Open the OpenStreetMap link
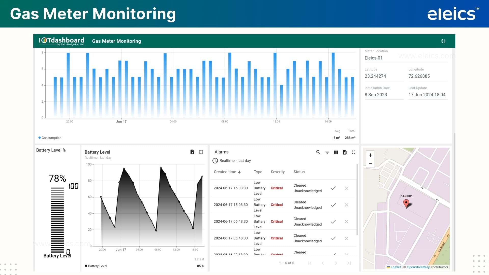Screen dimensions: 489x275 [x=418, y=267]
